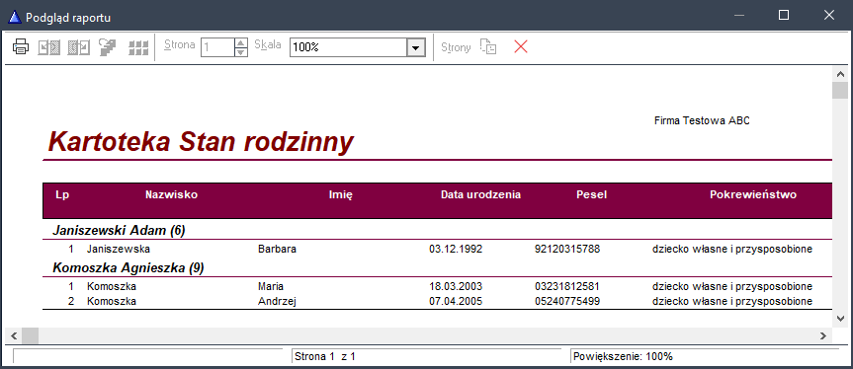Click the Imię column header
The image size is (853, 369).
click(x=341, y=195)
